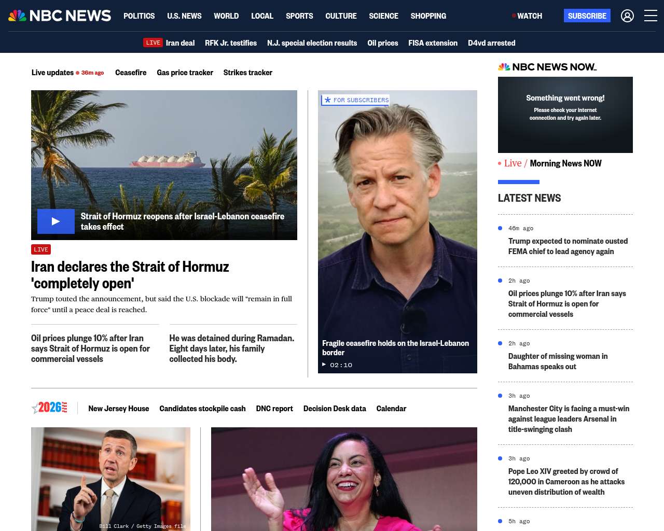Click the For Subscribers star badge
The width and height of the screenshot is (664, 531).
tap(355, 100)
